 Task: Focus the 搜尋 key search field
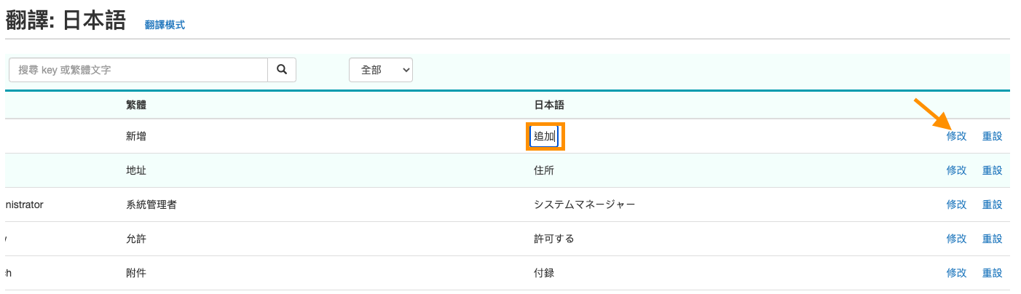pyautogui.click(x=138, y=70)
